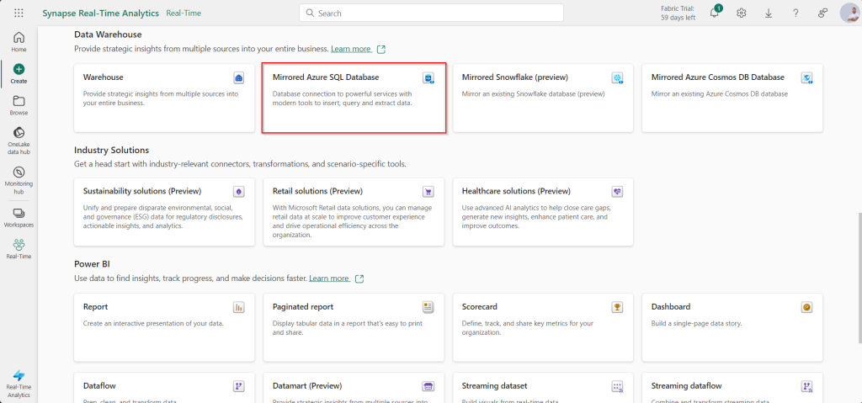This screenshot has width=862, height=403.
Task: Click Real-Time workspace name in header
Action: [184, 13]
